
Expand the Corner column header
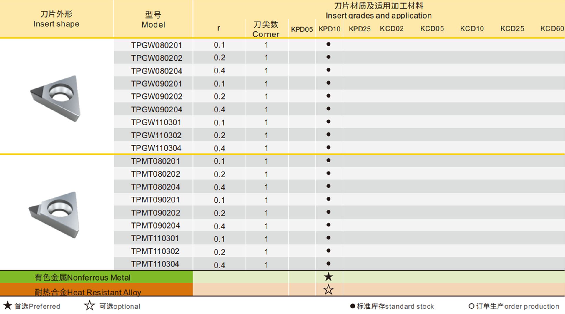[x=266, y=29]
